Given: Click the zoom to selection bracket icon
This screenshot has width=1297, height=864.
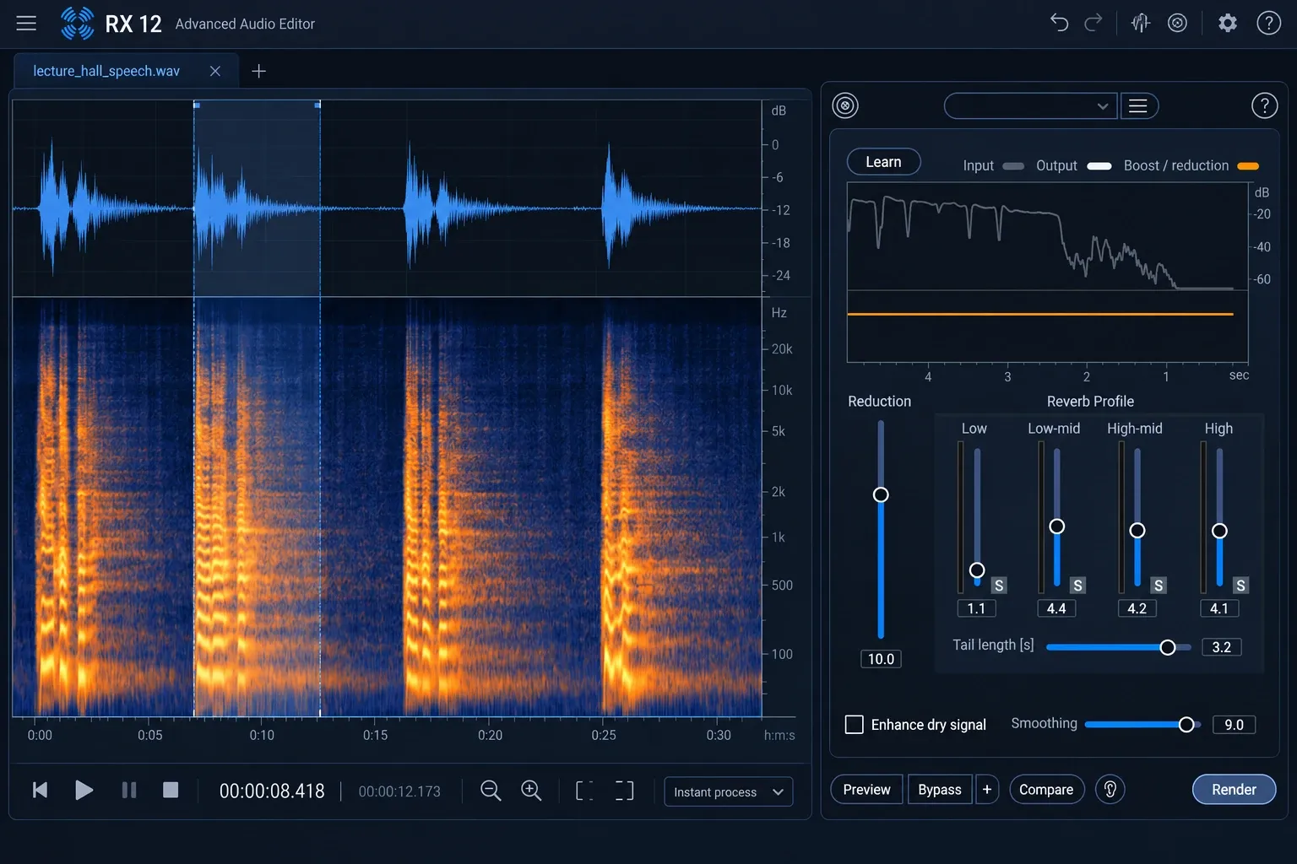Looking at the screenshot, I should [584, 791].
